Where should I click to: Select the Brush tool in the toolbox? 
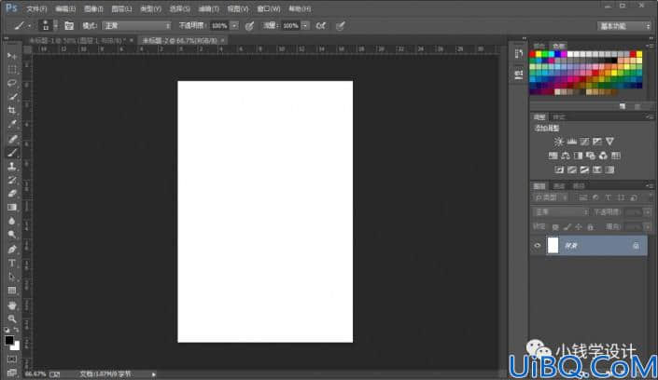12,153
